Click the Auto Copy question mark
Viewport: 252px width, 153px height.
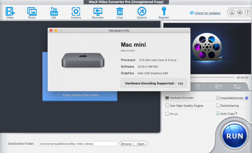(x=236, y=113)
